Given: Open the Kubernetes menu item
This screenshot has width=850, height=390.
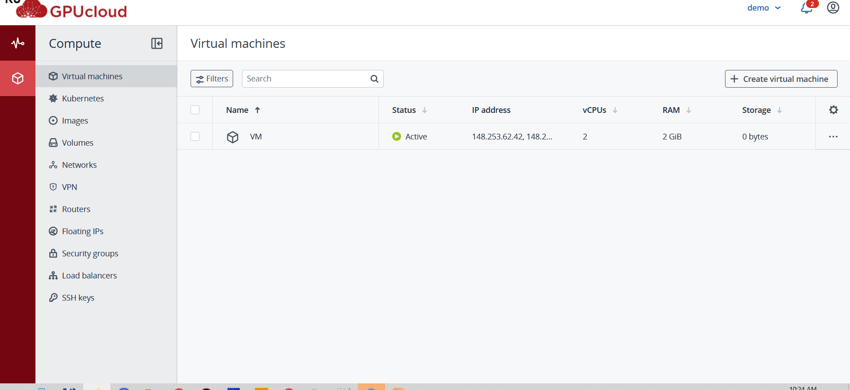Looking at the screenshot, I should click(106, 98).
